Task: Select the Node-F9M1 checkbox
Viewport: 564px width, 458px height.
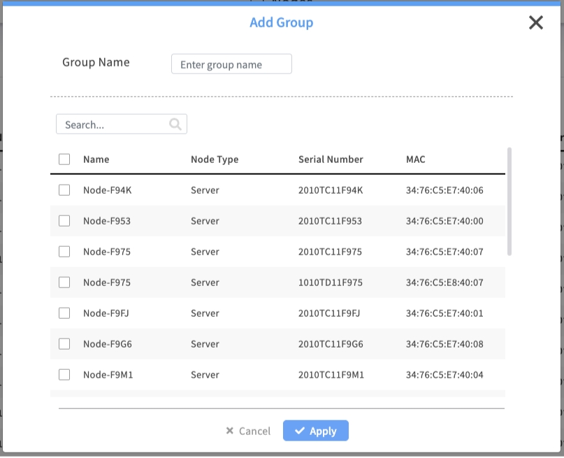Action: point(64,375)
